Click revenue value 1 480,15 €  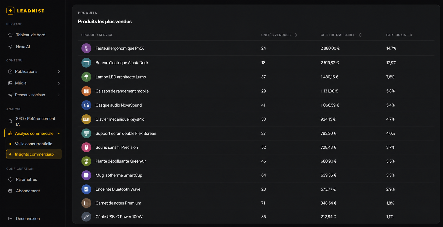click(x=330, y=77)
